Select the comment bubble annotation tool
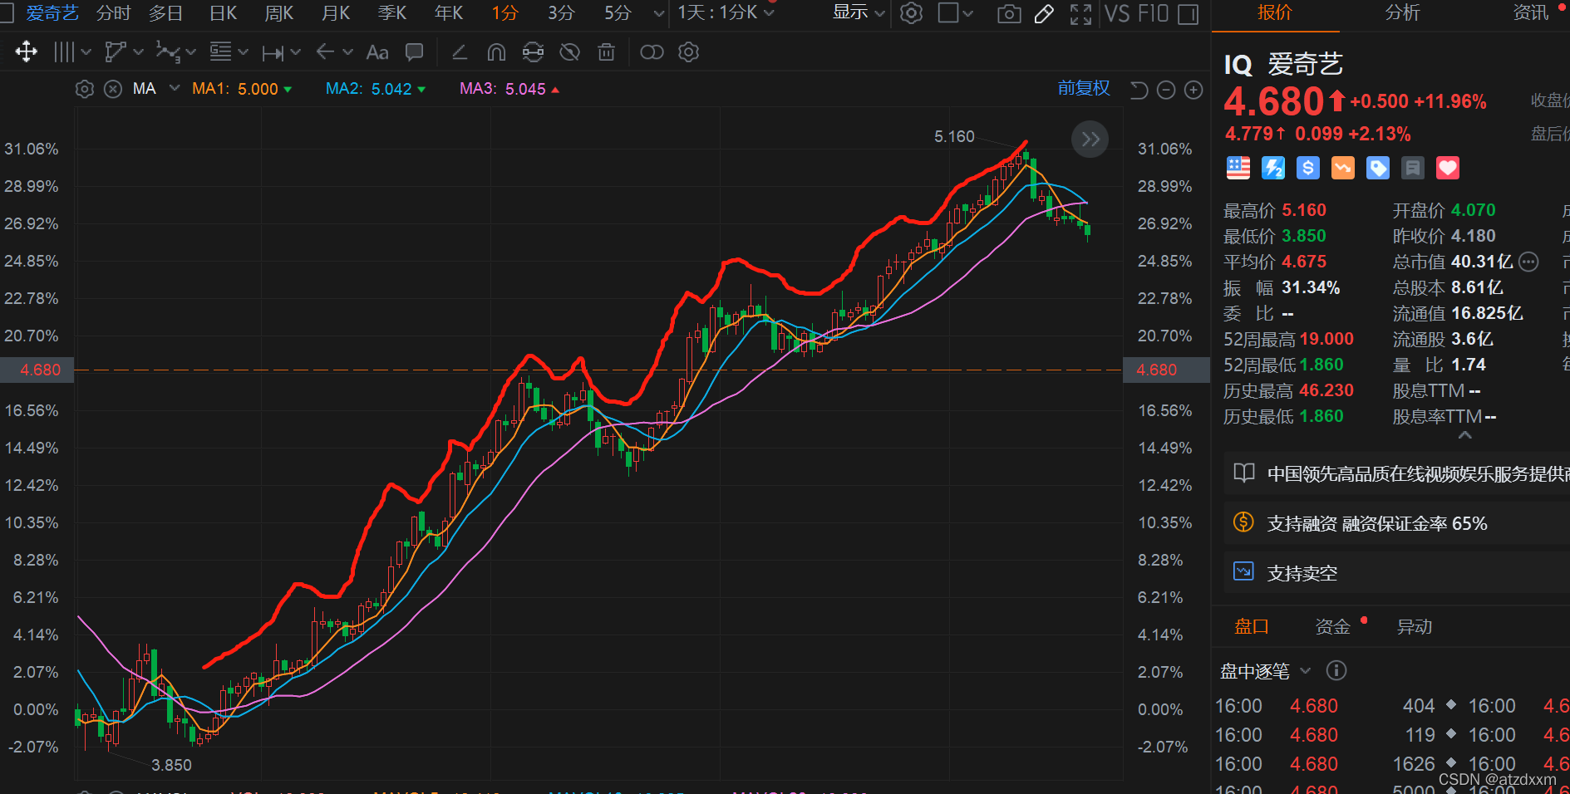The height and width of the screenshot is (794, 1570). click(x=414, y=52)
